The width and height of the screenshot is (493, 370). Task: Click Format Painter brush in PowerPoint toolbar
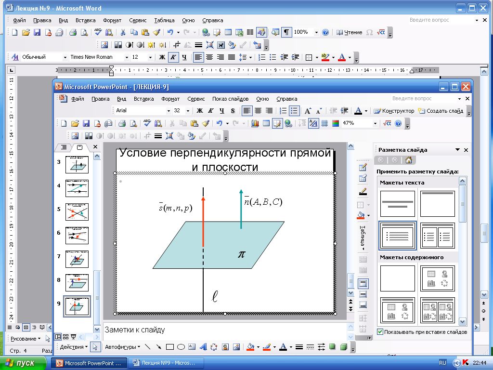coord(205,123)
